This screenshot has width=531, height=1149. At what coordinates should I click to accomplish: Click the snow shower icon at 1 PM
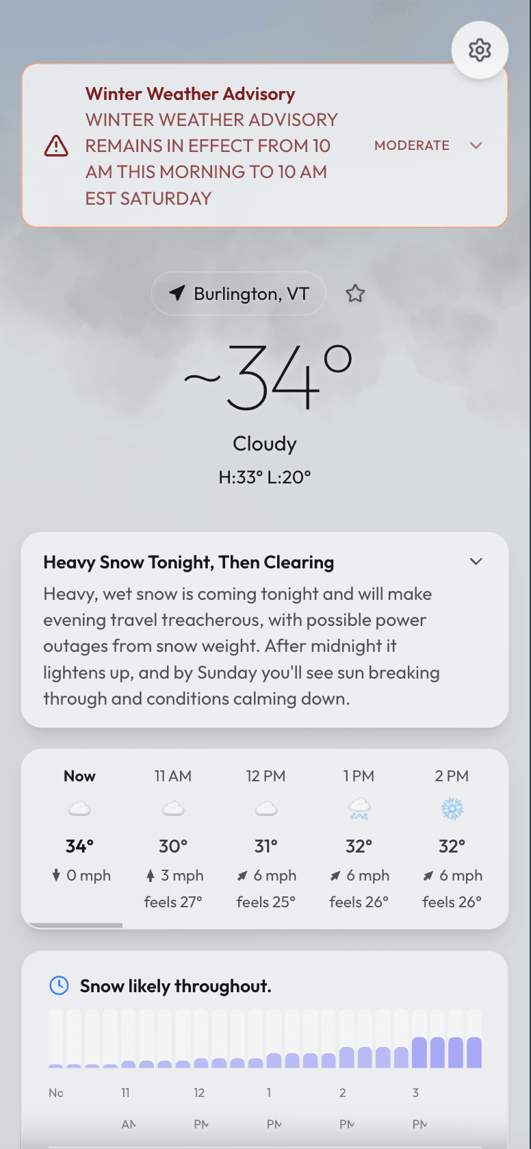(x=359, y=808)
